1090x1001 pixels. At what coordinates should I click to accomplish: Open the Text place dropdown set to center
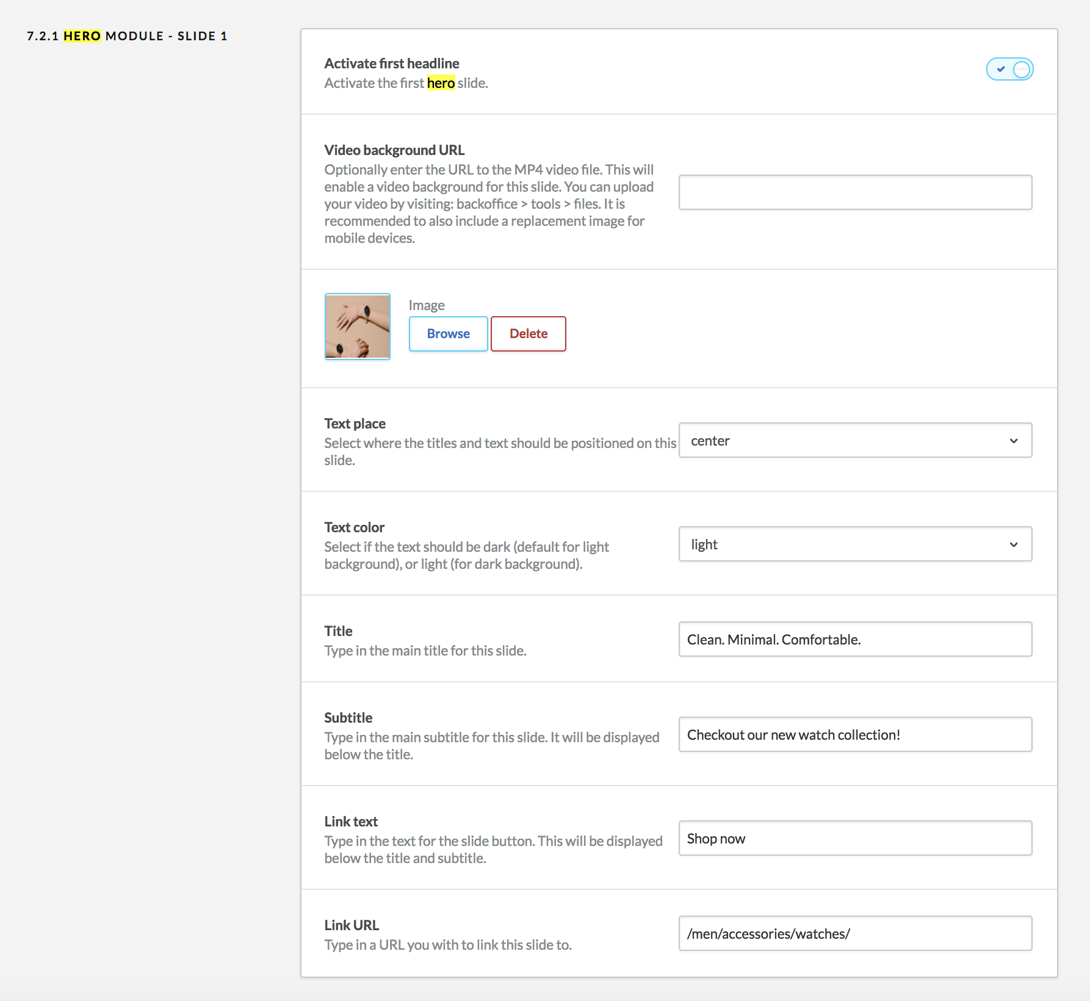[x=855, y=440]
